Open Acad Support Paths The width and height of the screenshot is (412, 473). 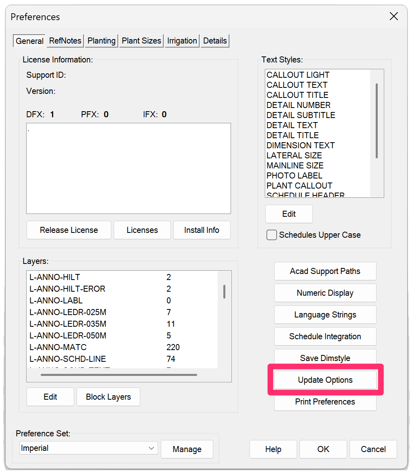point(325,271)
